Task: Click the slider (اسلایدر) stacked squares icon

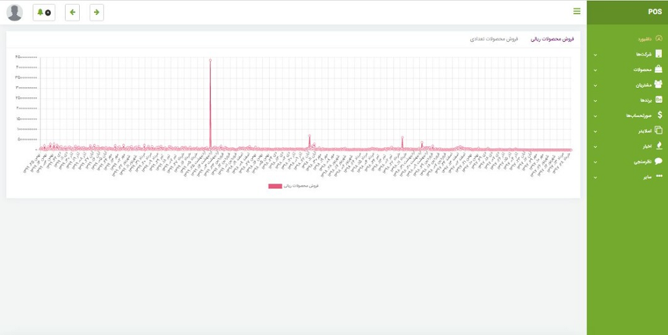Action: tap(659, 130)
